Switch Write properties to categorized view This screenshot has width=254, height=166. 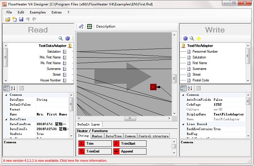pos(183,88)
